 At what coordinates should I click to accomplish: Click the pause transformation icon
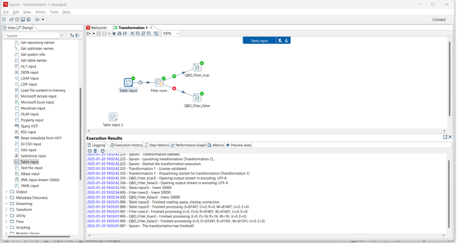click(x=99, y=34)
